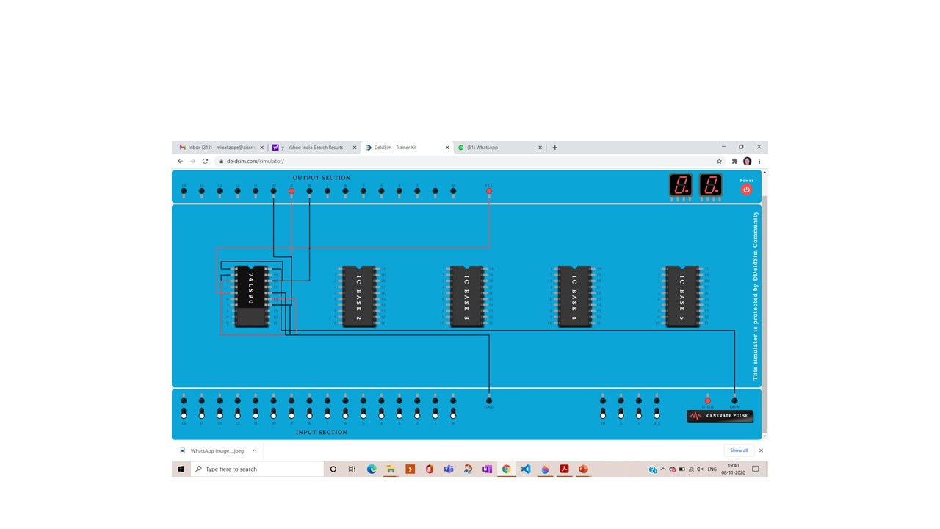Click the first seven-segment display
The height and width of the screenshot is (529, 940).
coord(680,186)
